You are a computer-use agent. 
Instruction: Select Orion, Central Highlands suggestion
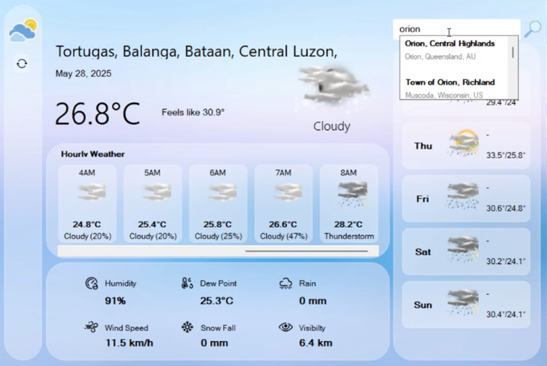(454, 49)
